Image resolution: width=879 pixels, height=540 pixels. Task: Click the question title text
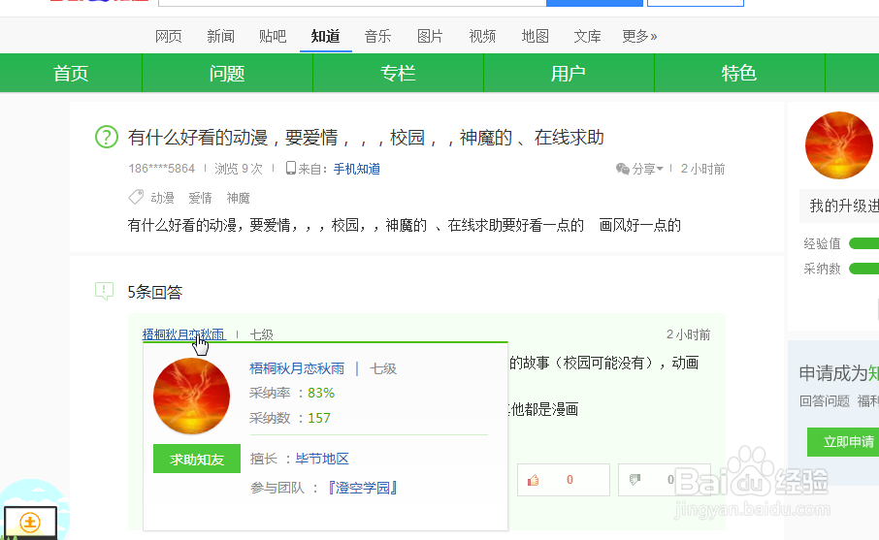[x=366, y=138]
